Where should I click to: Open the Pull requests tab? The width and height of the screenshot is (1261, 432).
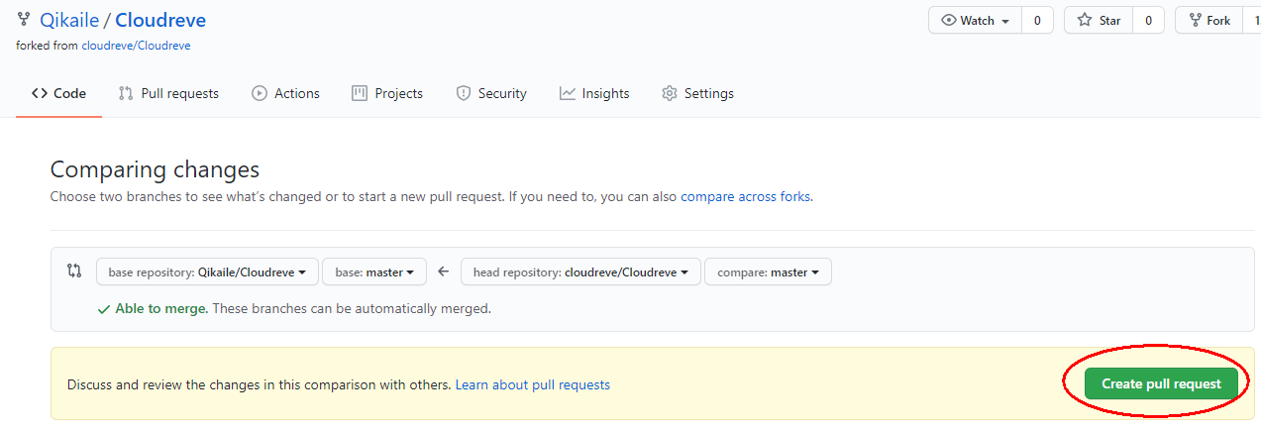(x=168, y=93)
